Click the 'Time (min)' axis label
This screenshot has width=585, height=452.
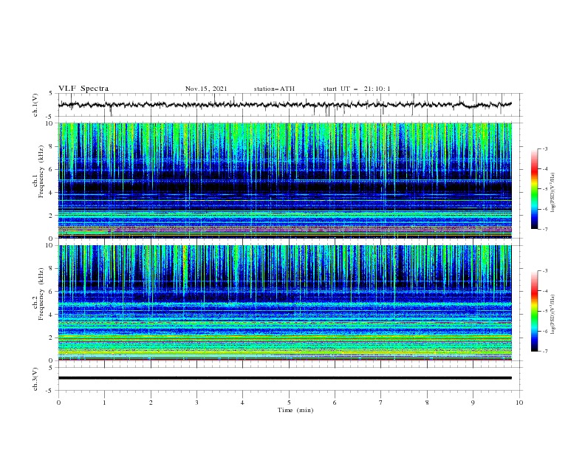click(295, 410)
